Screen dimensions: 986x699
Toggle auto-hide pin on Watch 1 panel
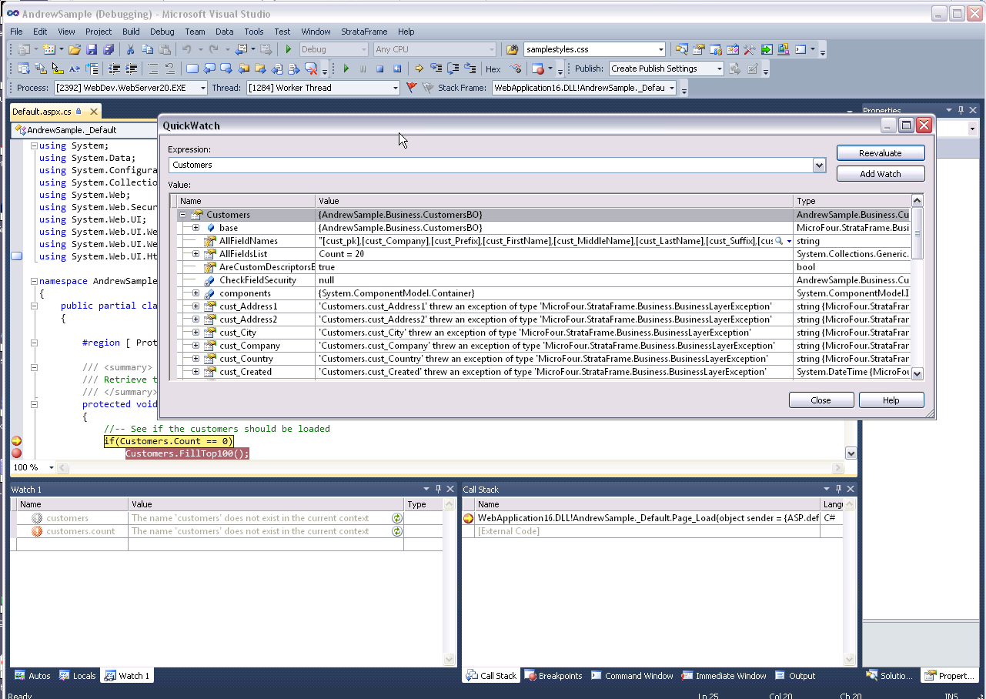click(x=438, y=489)
